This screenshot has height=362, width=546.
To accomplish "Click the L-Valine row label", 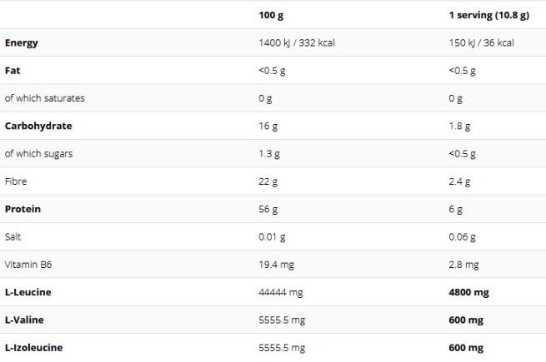I will click(x=25, y=320).
